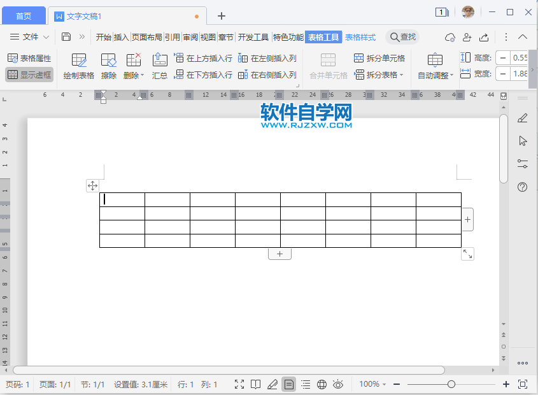
Task: Select the 擦除 (Eraser) tool
Action: coord(108,66)
